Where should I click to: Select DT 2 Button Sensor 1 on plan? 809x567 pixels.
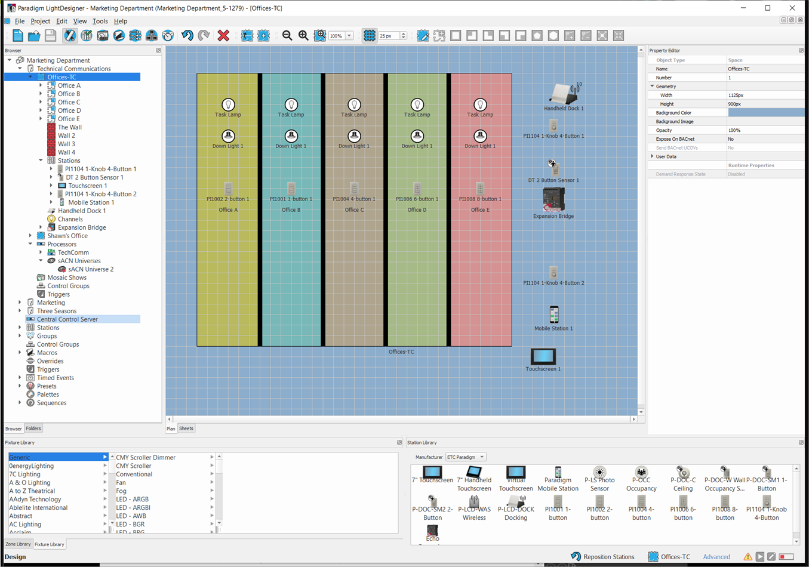pyautogui.click(x=553, y=168)
